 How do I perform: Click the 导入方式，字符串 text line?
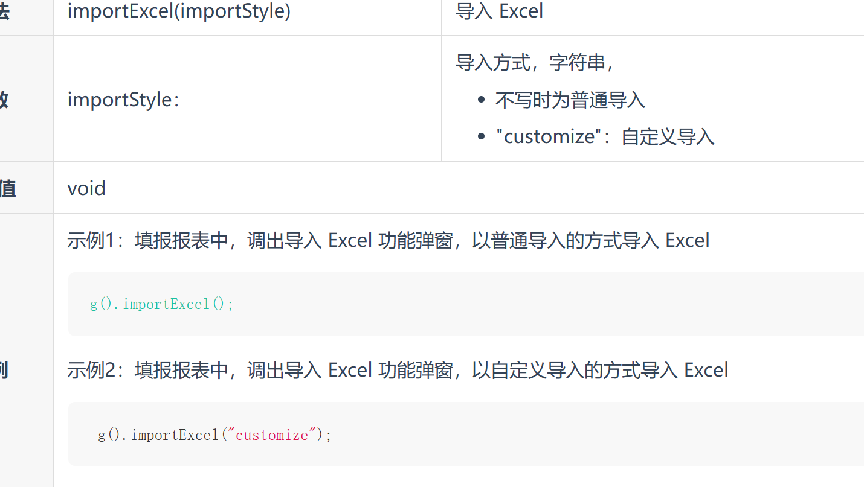[x=534, y=62]
